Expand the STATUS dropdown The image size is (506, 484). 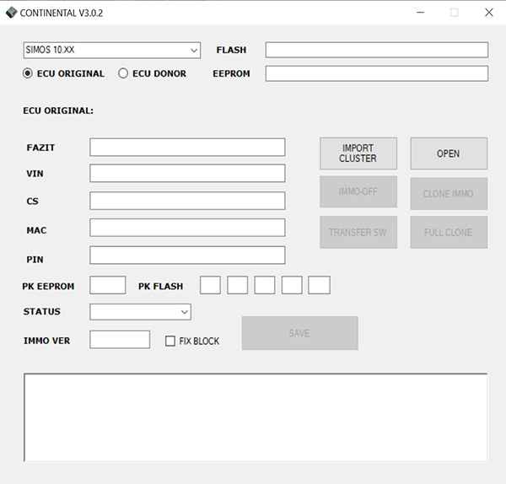click(x=140, y=312)
